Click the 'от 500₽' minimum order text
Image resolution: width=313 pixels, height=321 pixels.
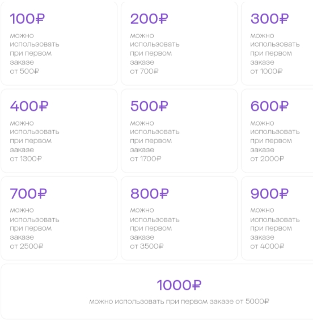(x=24, y=71)
